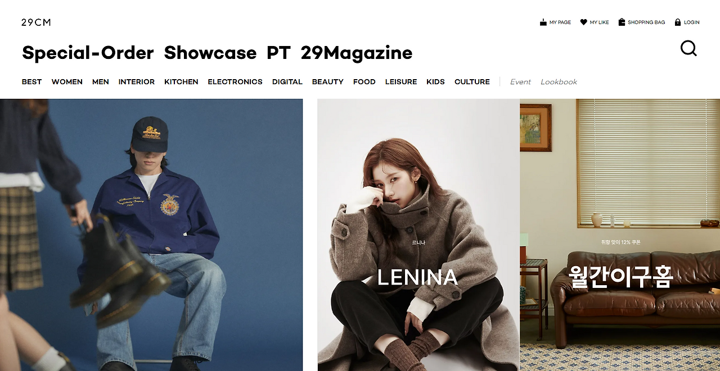This screenshot has height=371, width=720.
Task: Open search with the magnifier icon
Action: tap(688, 48)
